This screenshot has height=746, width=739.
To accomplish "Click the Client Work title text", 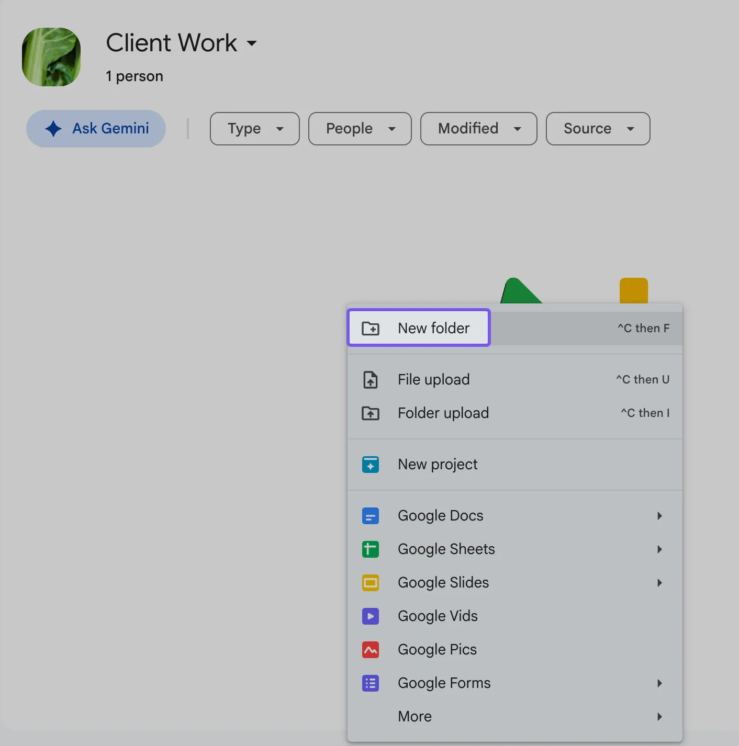I will [172, 43].
